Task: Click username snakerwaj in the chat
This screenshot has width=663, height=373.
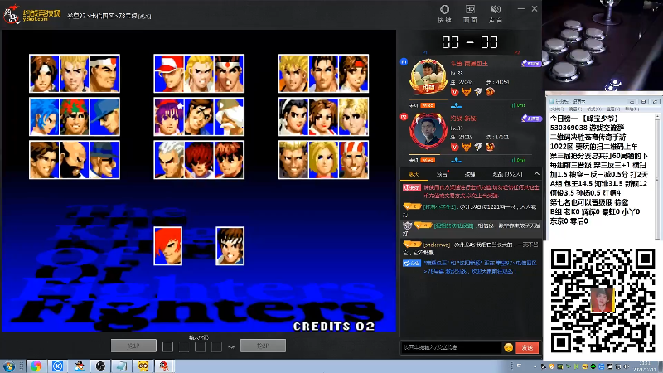Action: [x=437, y=245]
